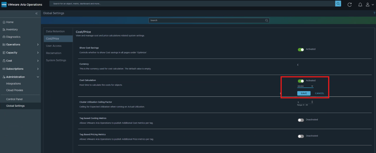
Task: Open the 00:00 host time dropdown
Action: pos(305,86)
